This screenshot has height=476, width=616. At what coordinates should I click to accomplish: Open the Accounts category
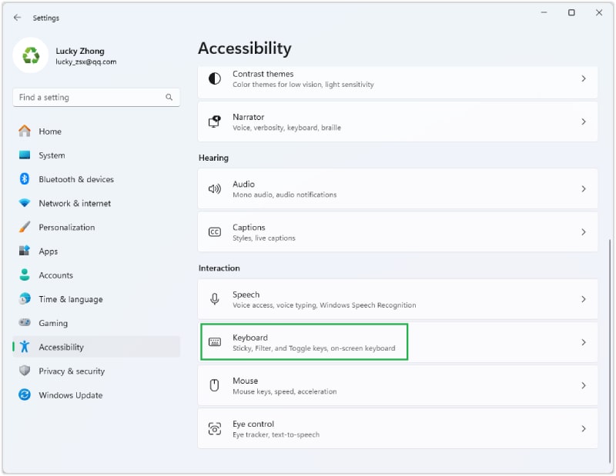97,275
